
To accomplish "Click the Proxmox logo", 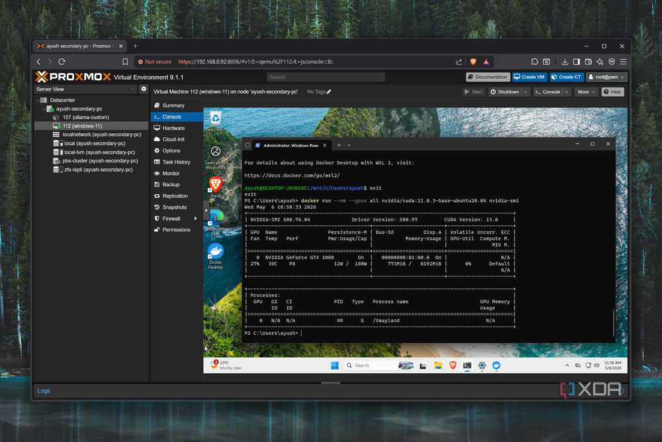I will [73, 77].
